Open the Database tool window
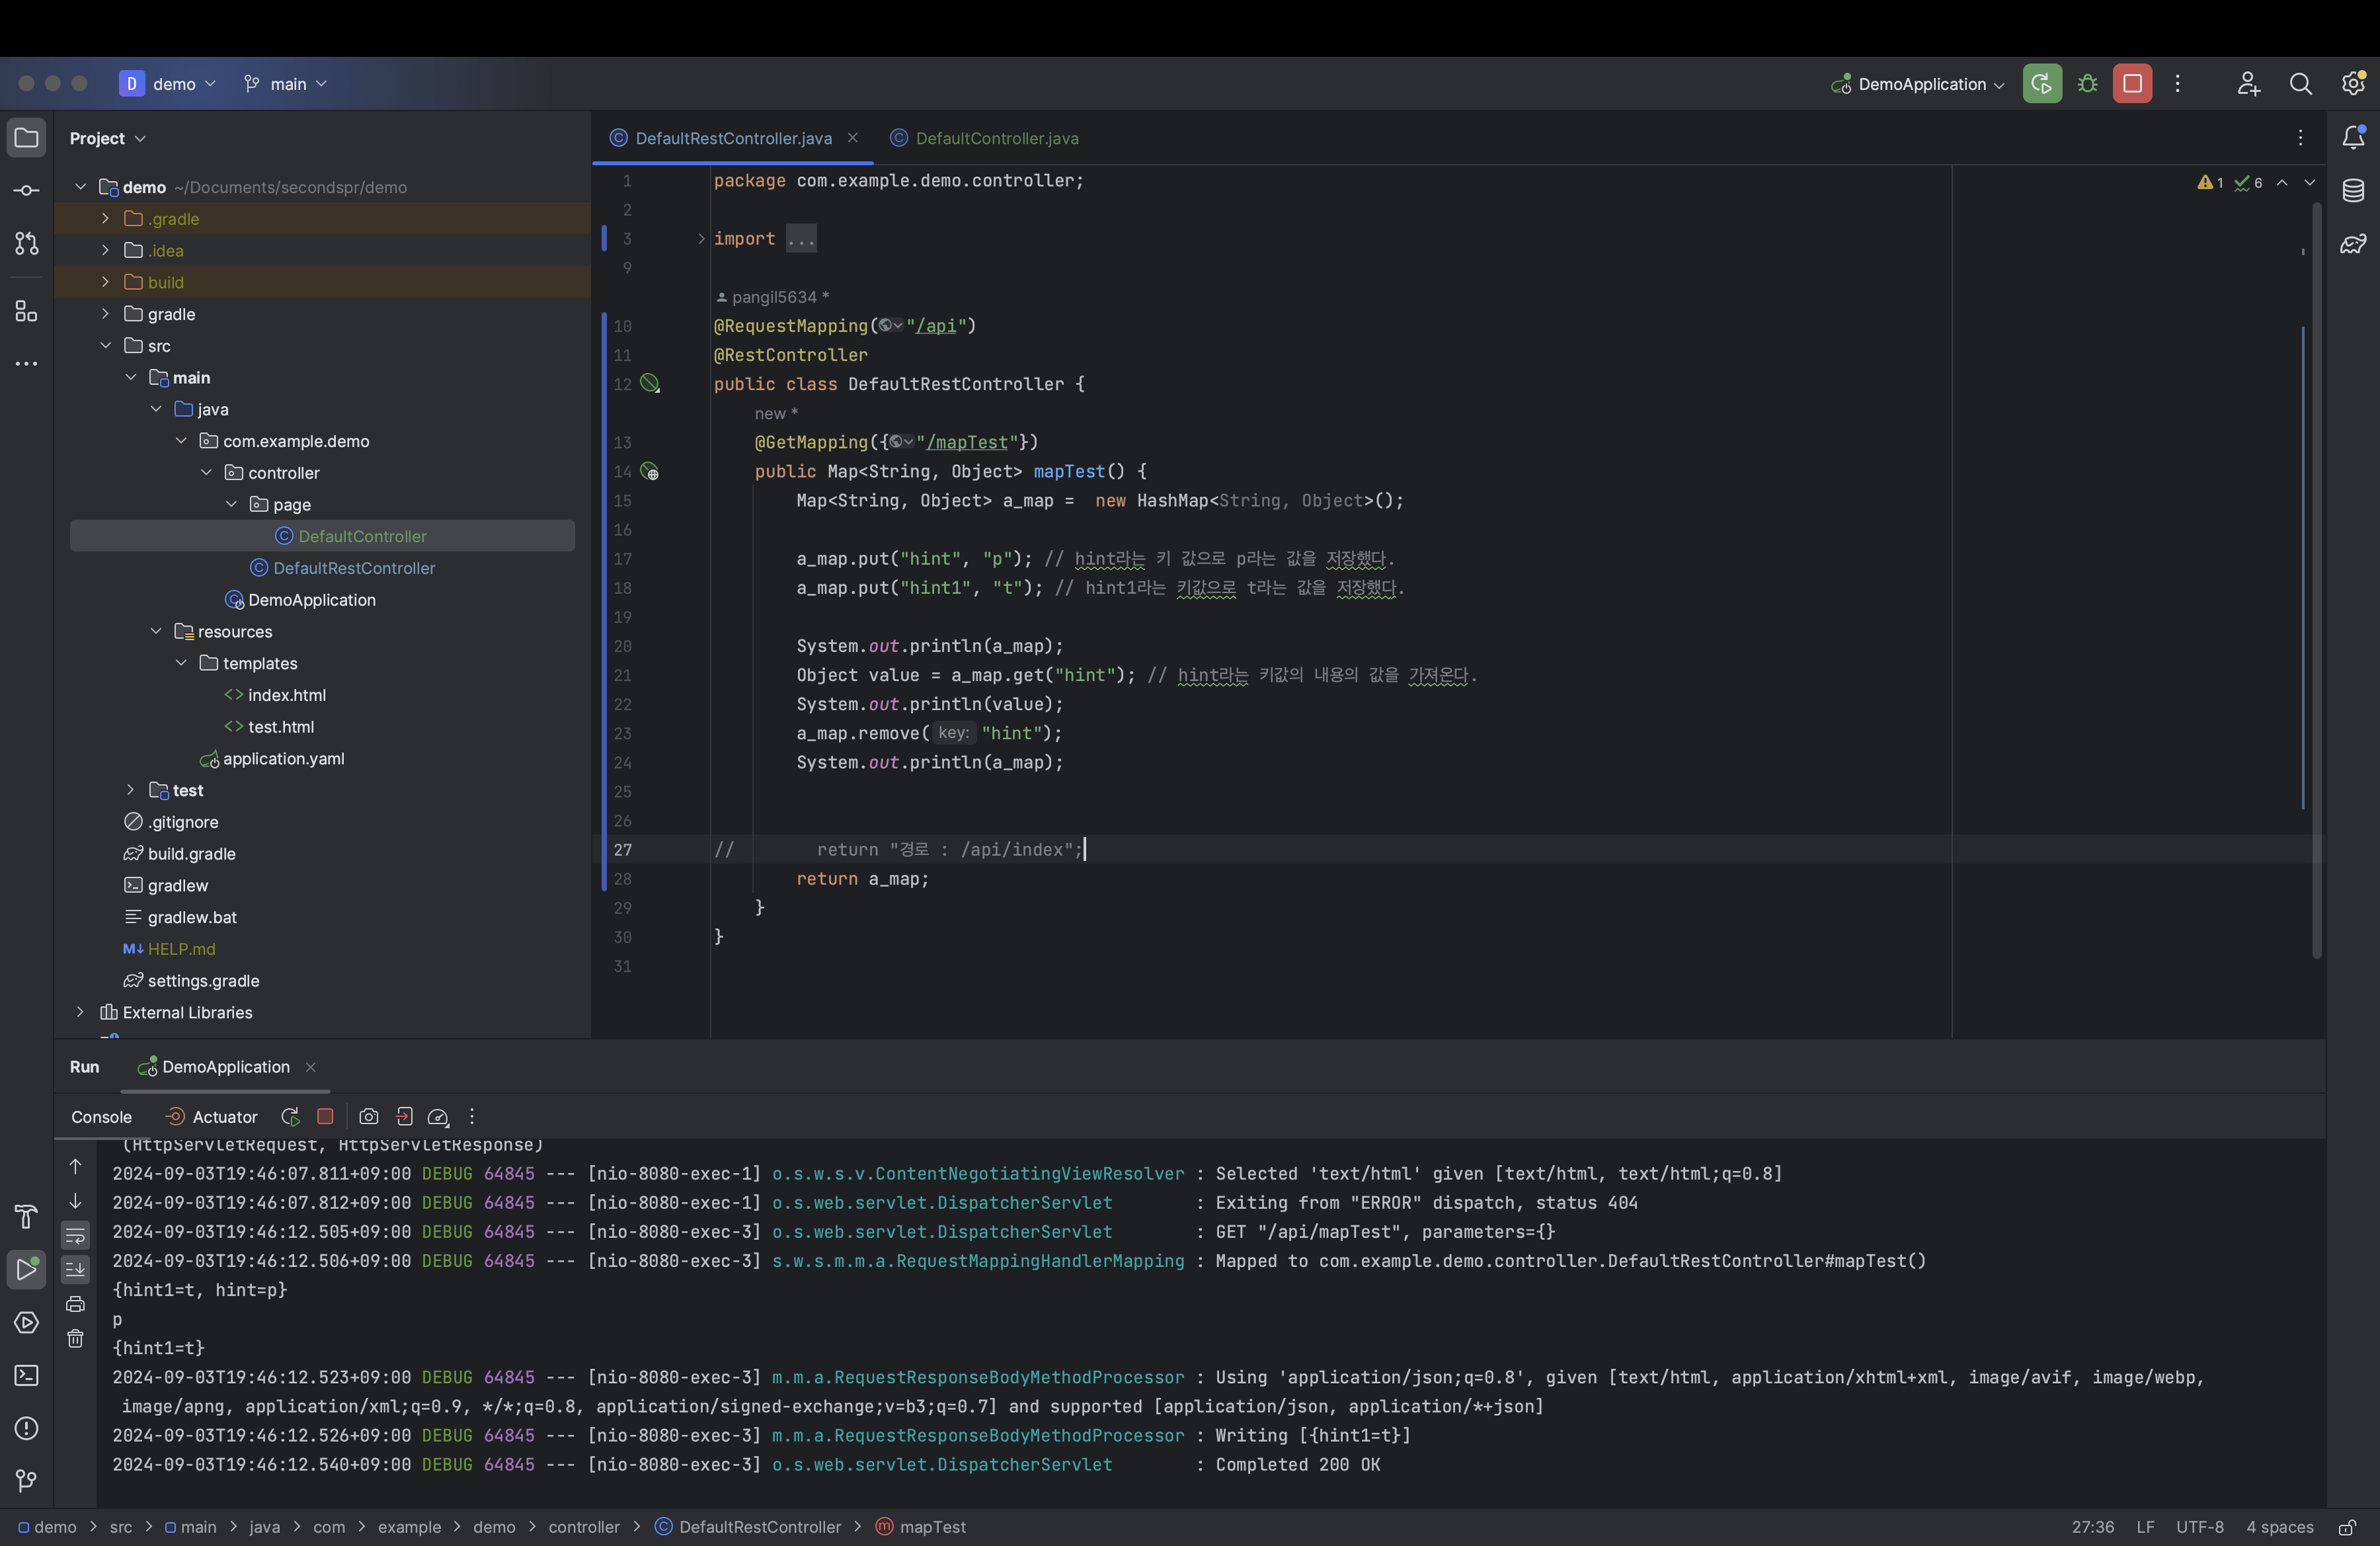This screenshot has width=2380, height=1546. pos(2353,190)
